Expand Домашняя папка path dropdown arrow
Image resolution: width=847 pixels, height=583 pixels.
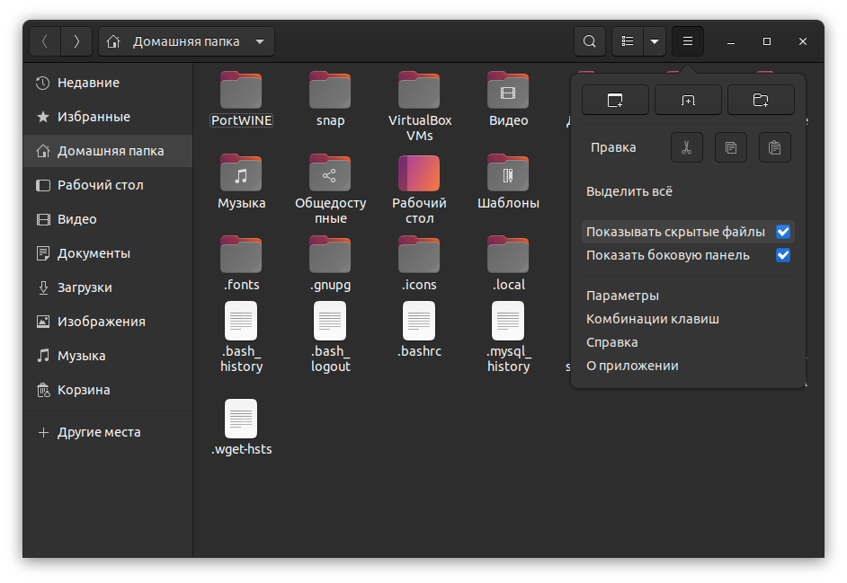[260, 41]
